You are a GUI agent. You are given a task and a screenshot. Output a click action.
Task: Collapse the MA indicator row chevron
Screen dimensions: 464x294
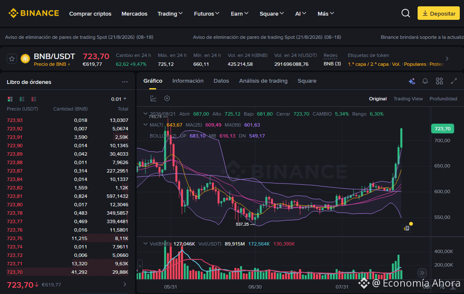(145, 124)
